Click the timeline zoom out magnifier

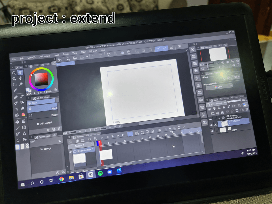point(90,139)
